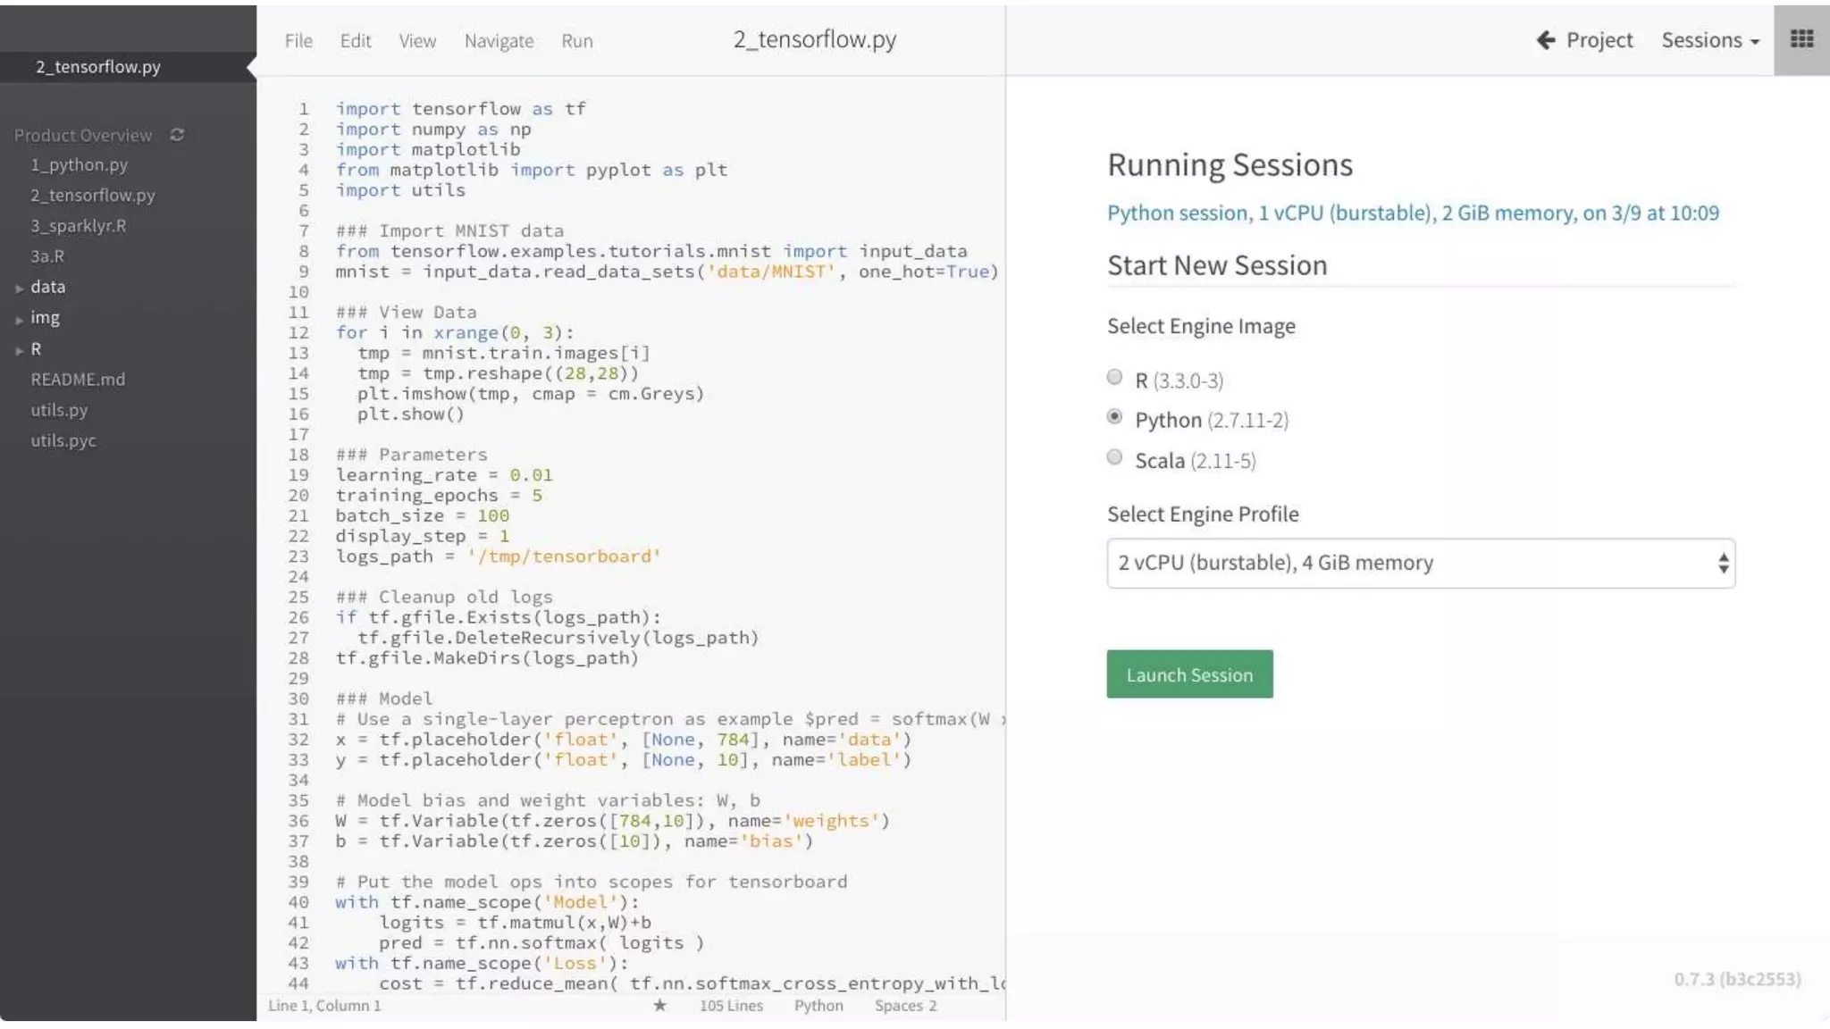
Task: Click the Python language status indicator
Action: (x=818, y=1005)
